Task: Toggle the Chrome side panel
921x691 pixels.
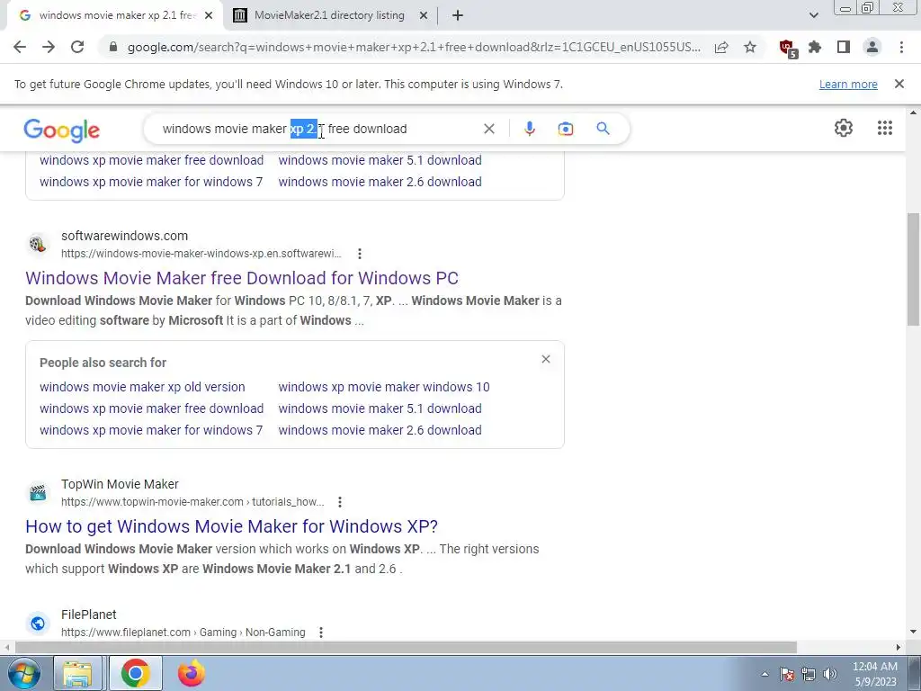Action: (844, 47)
